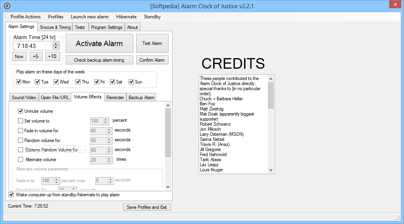Click the percent over seconds spinner
Viewport: 404px width, 224px height.
(x=104, y=181)
